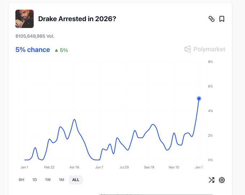Switch chart to 1D range
245x195 pixels.
tap(35, 180)
